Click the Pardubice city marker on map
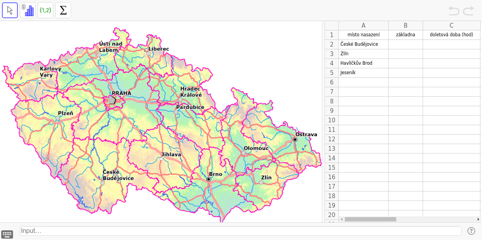The height and width of the screenshot is (240, 482). pos(176,112)
